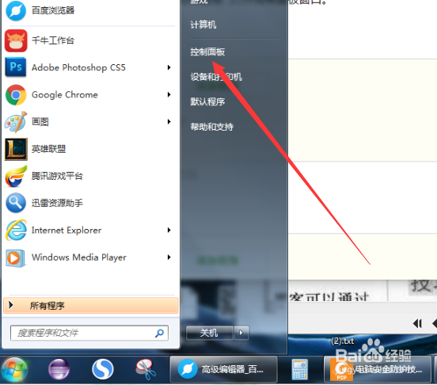Switch to the PDF 电脑安全防护技 taskbar window
437x385 pixels.
378,370
